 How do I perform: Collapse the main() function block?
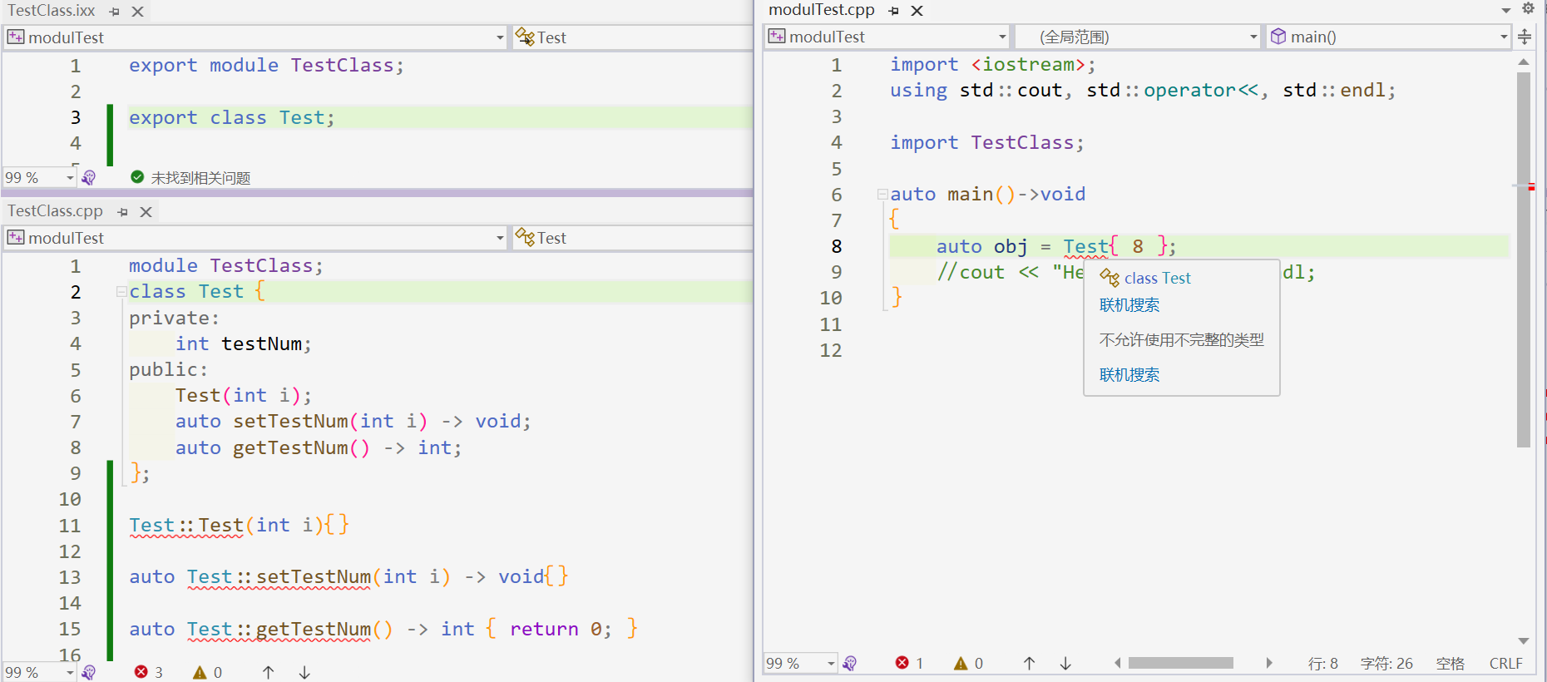point(882,195)
